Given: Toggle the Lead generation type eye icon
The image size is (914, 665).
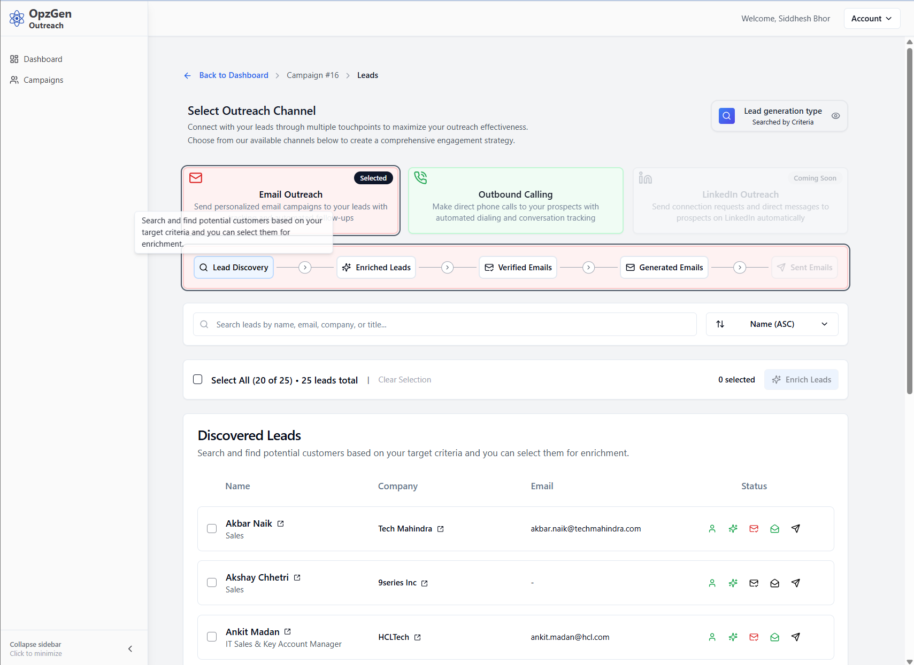Looking at the screenshot, I should coord(835,116).
